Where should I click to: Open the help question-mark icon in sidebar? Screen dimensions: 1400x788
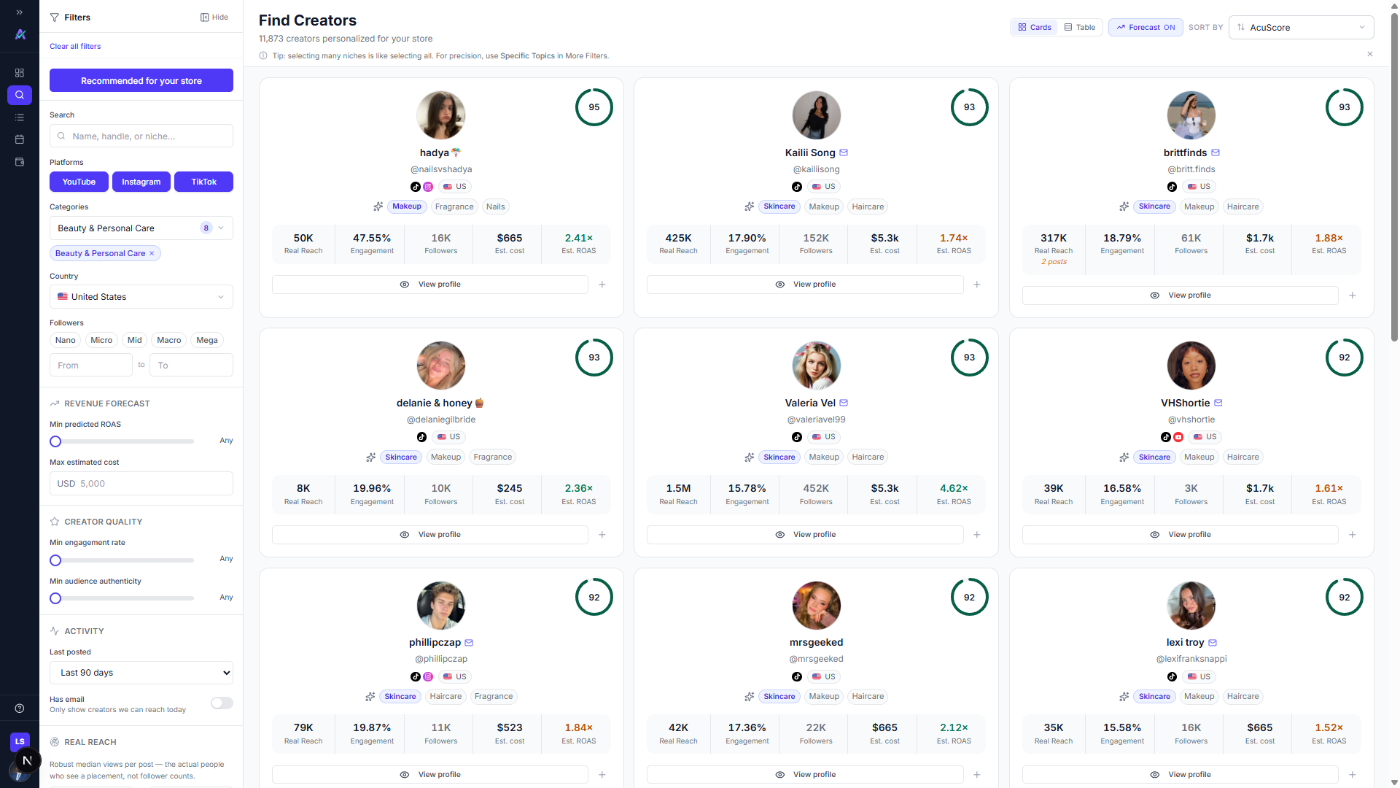click(x=20, y=708)
